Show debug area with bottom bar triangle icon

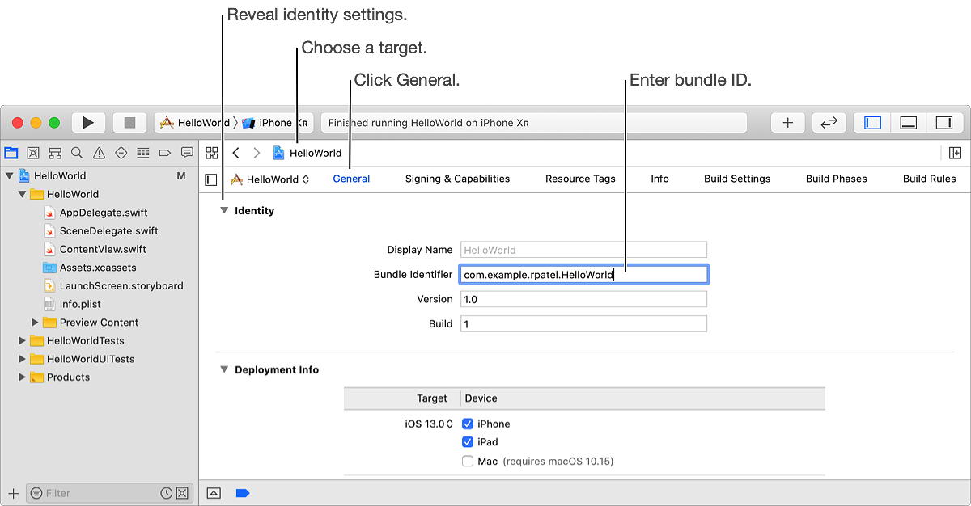point(214,492)
